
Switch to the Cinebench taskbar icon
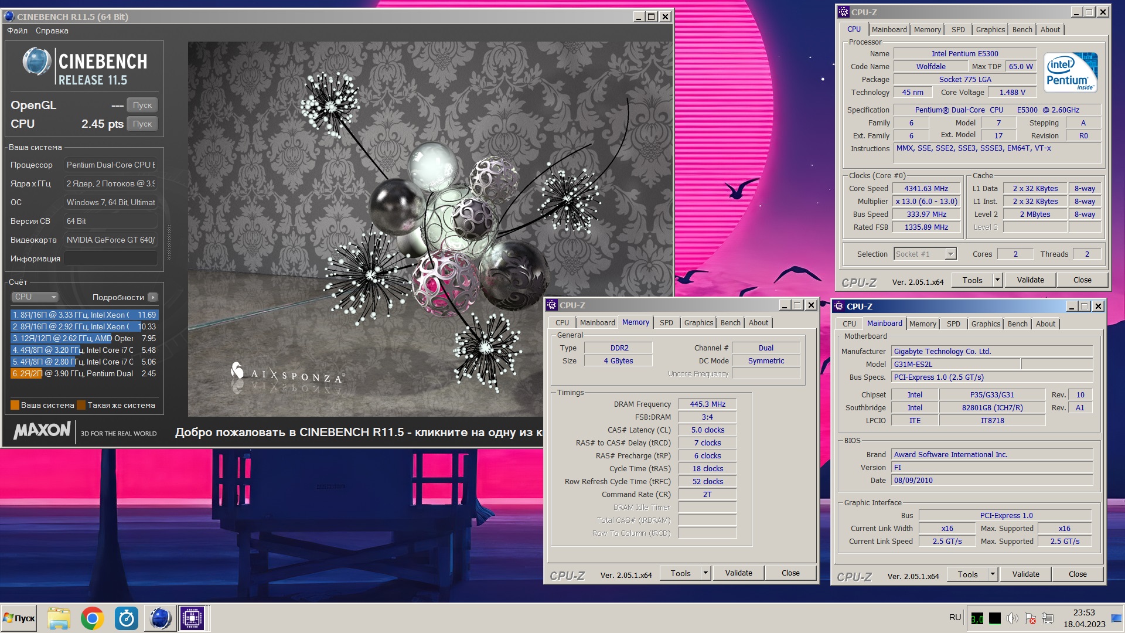(x=160, y=618)
